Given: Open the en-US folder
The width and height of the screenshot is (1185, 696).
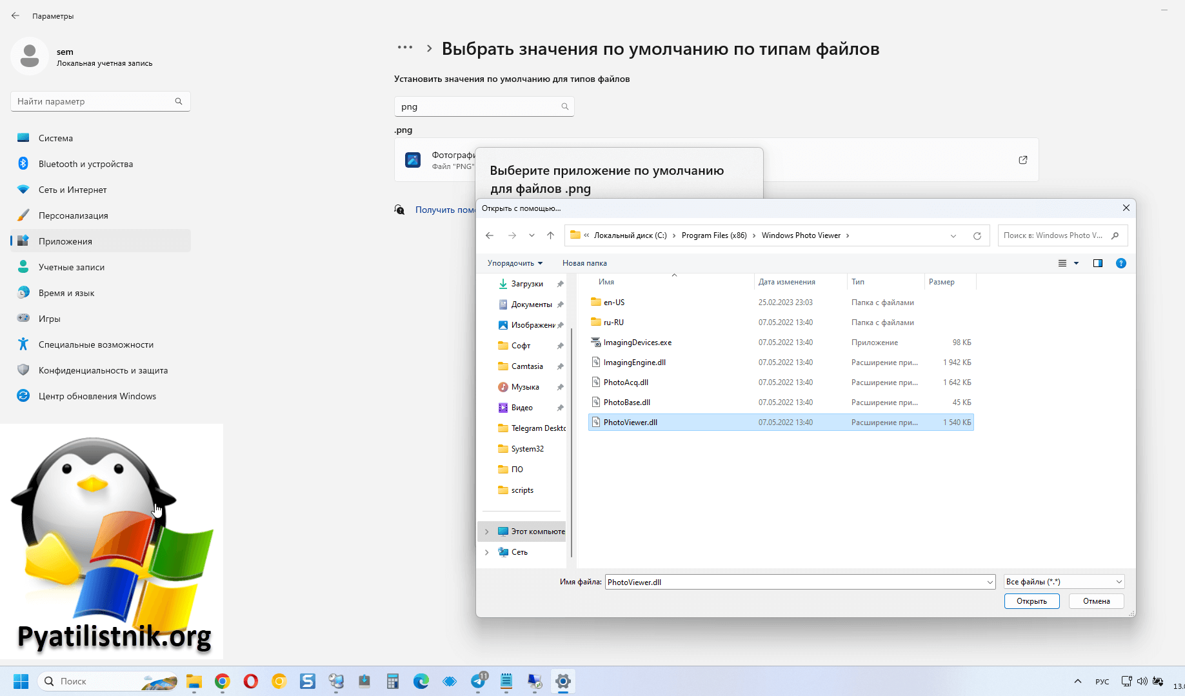Looking at the screenshot, I should [613, 303].
